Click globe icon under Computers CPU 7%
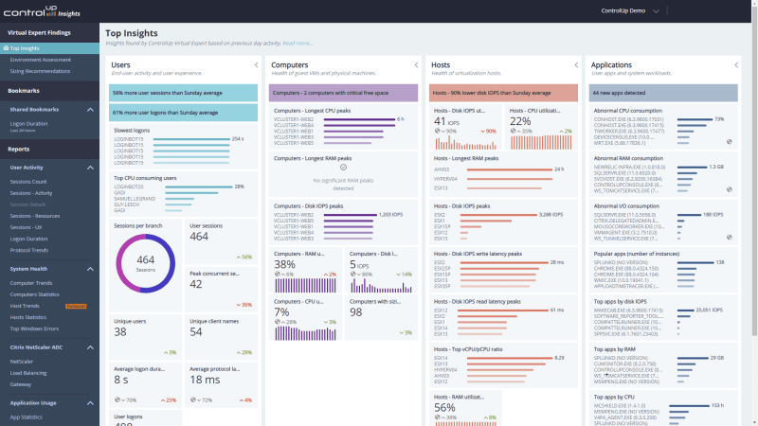 tap(278, 322)
